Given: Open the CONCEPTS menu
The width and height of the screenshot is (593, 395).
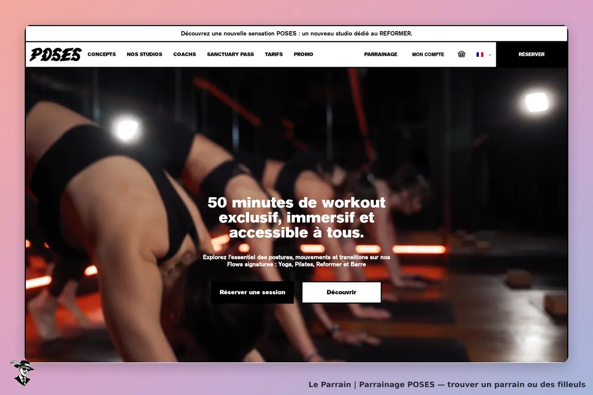Looking at the screenshot, I should coord(102,54).
